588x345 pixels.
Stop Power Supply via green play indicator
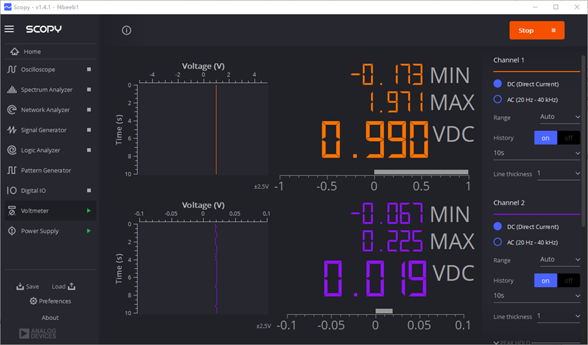click(x=89, y=231)
